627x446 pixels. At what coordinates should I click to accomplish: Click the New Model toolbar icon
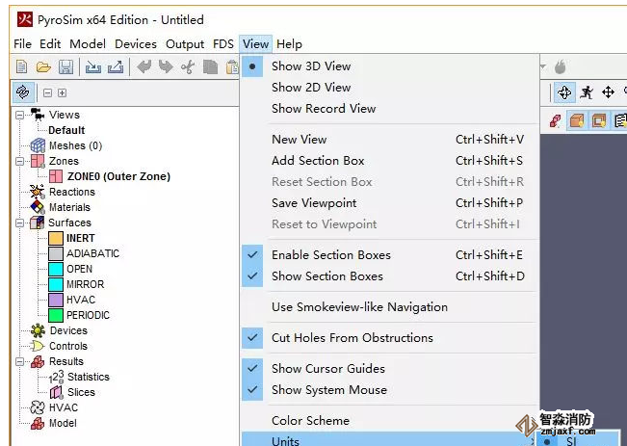[22, 66]
